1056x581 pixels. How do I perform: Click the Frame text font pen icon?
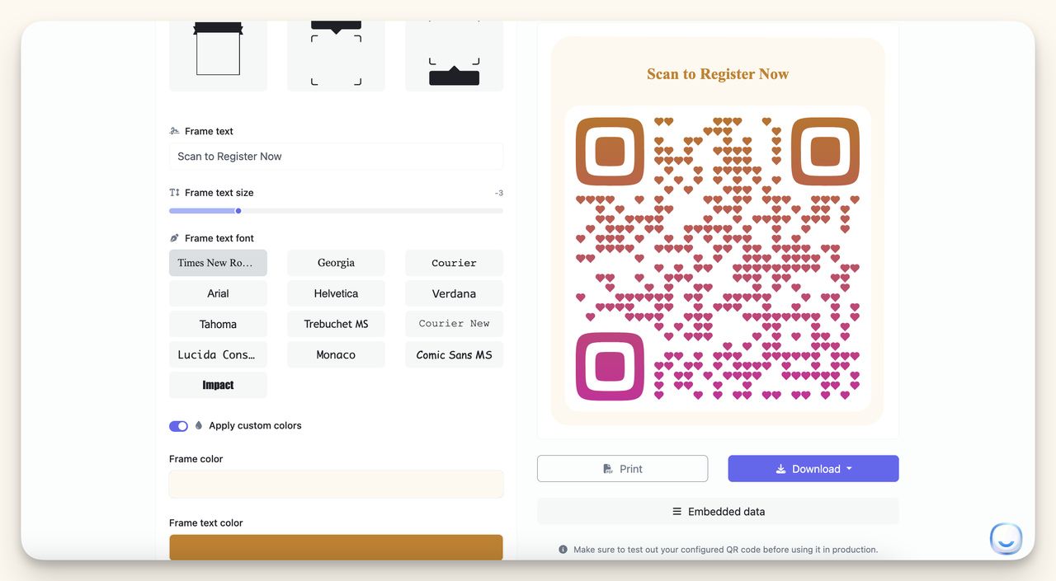[x=174, y=238]
